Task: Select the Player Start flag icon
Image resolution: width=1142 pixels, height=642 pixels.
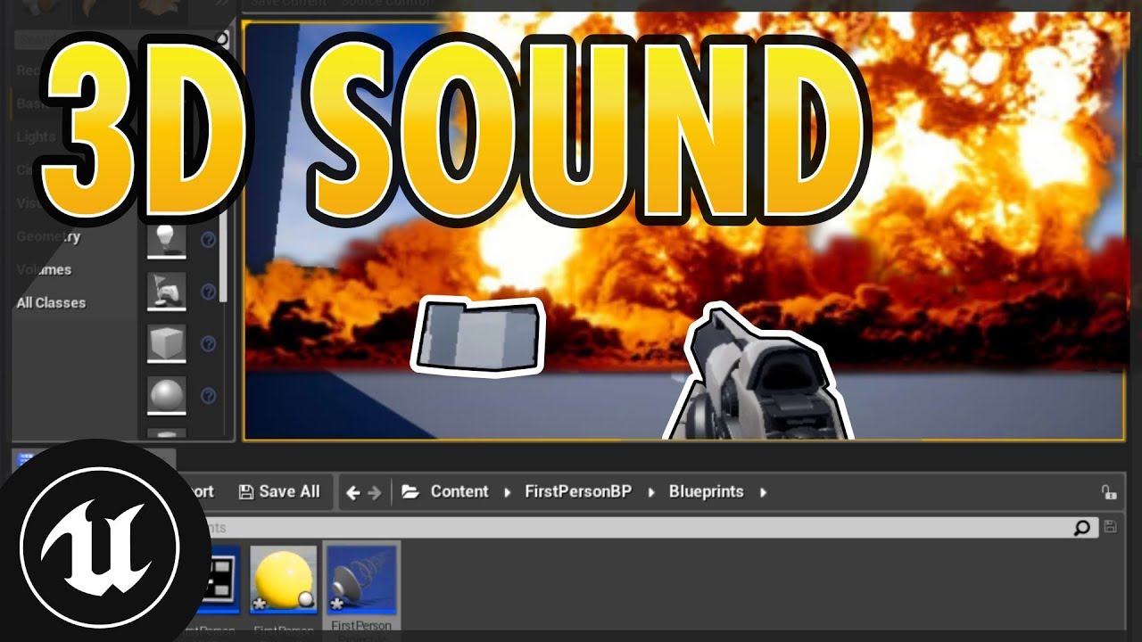Action: tap(167, 292)
